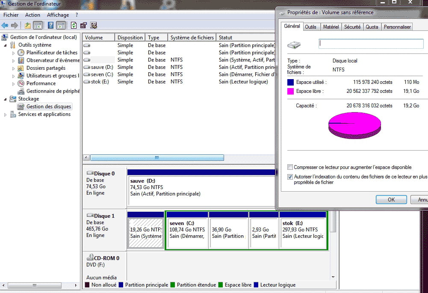Screen dimensions: 428x293
Task: Open the Properties toolbar icon
Action: pos(83,26)
